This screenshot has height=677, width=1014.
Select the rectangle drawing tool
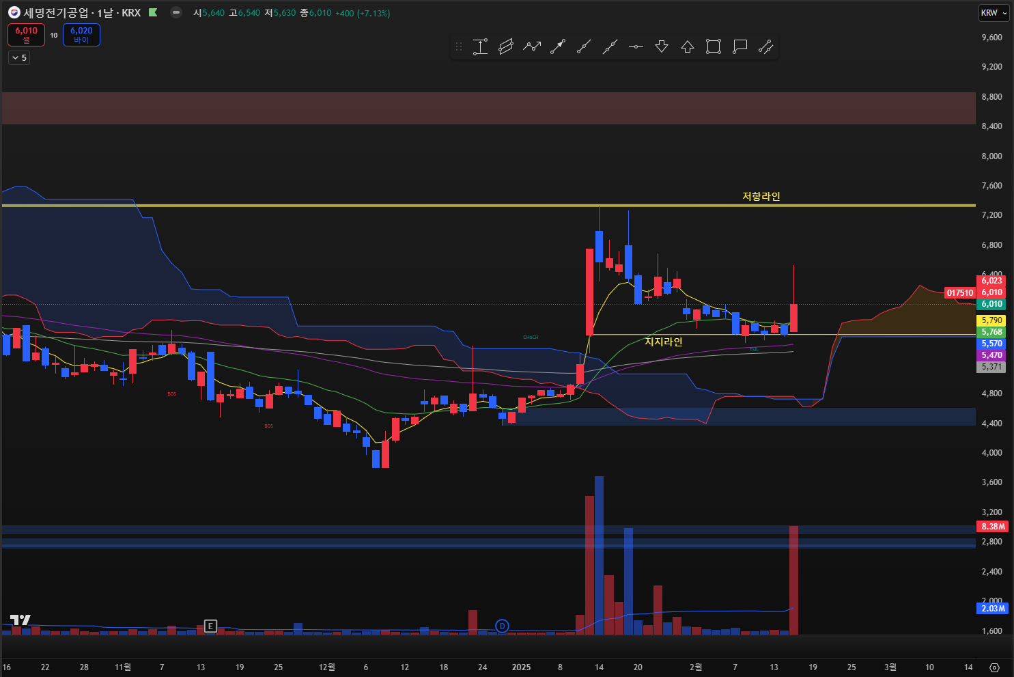point(714,46)
